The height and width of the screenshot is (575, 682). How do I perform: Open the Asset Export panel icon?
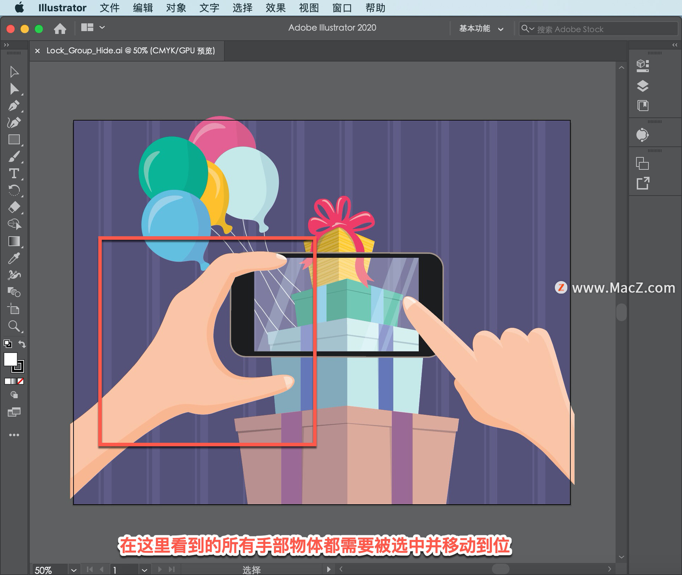click(644, 183)
